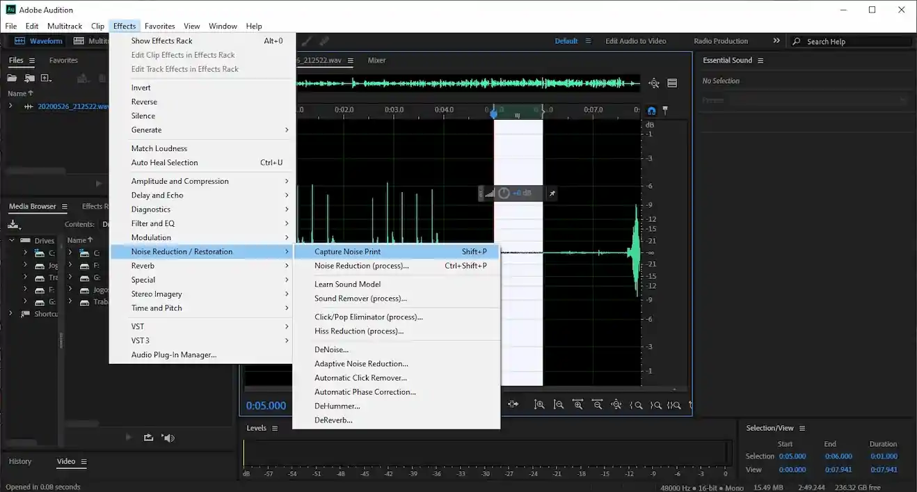Open the Default workspace menu icon
The height and width of the screenshot is (492, 917).
click(x=588, y=41)
